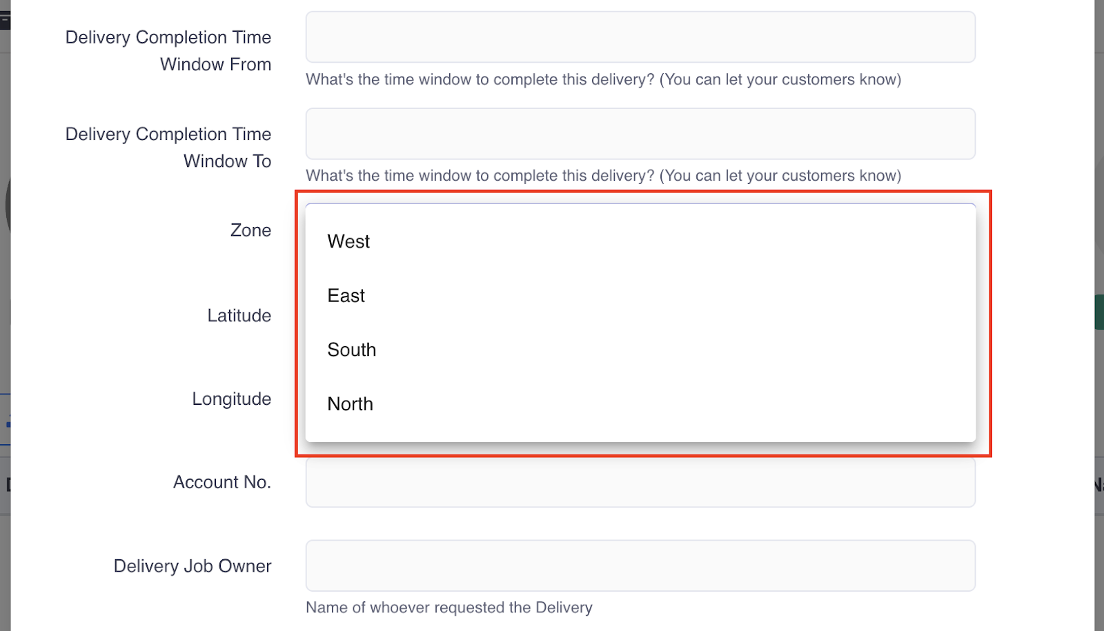This screenshot has height=631, width=1104.
Task: Click the Latitude field label
Action: (239, 316)
